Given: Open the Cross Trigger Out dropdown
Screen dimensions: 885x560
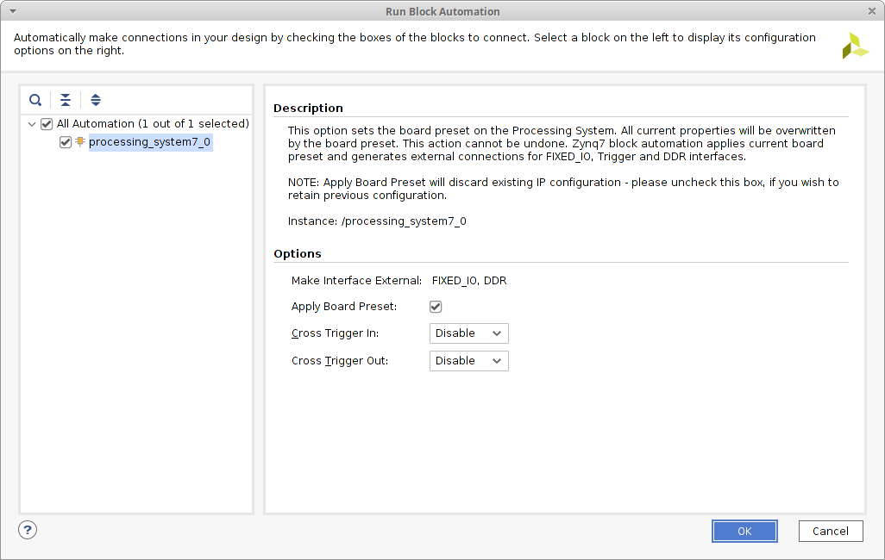Looking at the screenshot, I should 468,361.
